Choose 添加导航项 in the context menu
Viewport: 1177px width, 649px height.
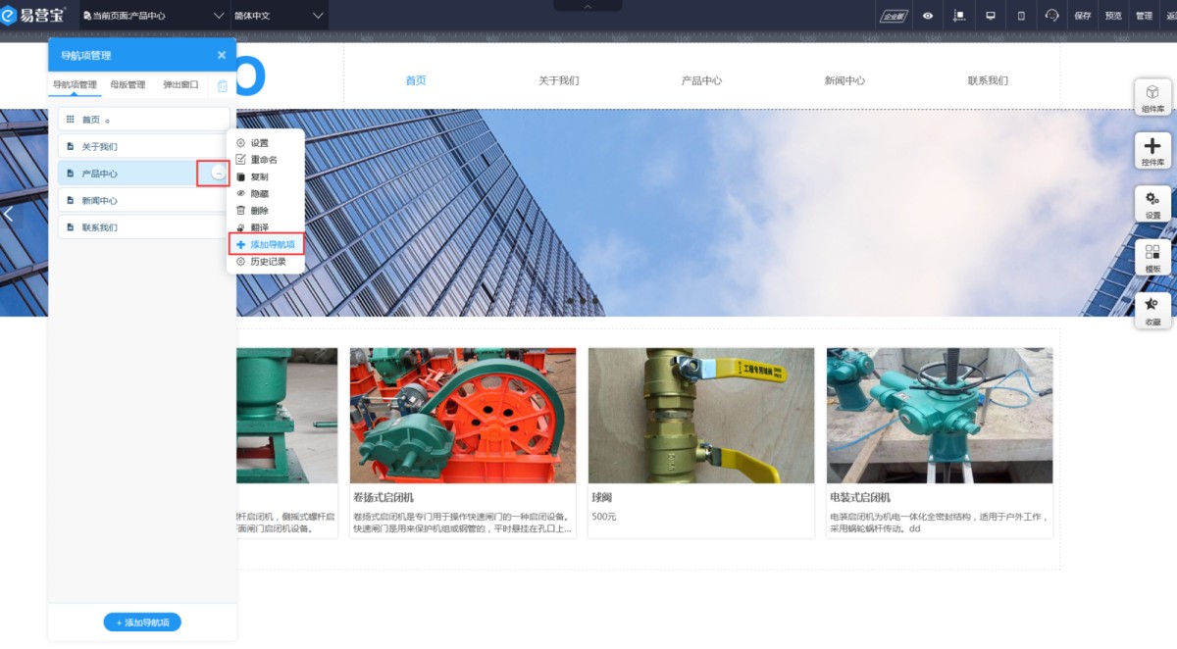coord(266,244)
